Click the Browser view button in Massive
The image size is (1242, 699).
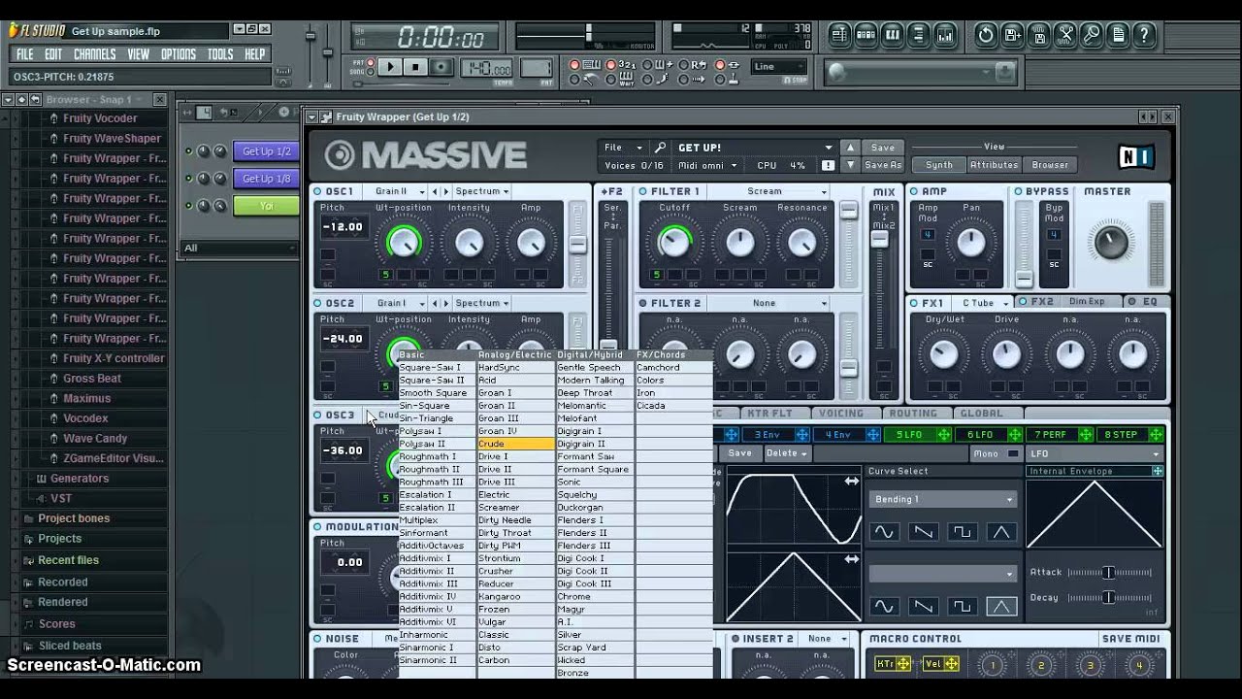[1050, 165]
